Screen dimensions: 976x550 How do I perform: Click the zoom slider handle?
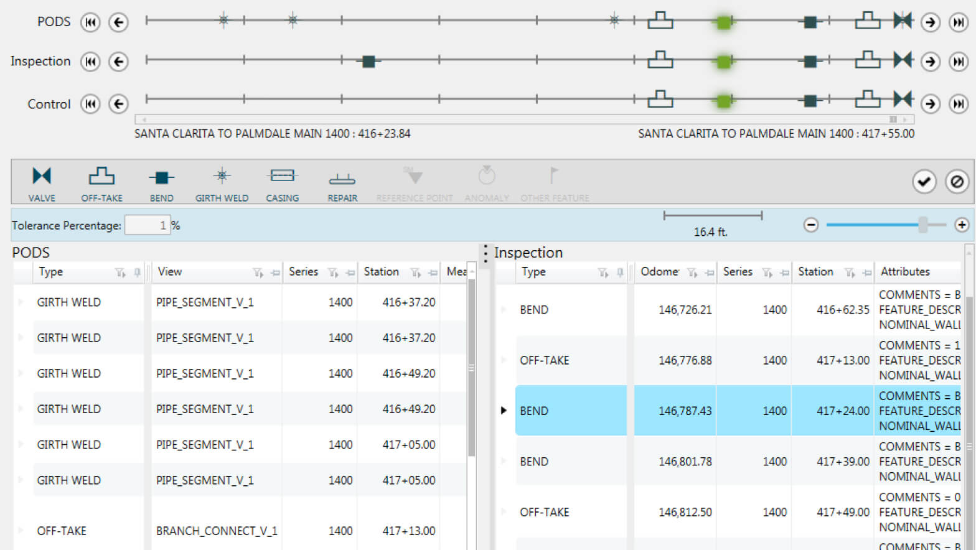pos(923,225)
